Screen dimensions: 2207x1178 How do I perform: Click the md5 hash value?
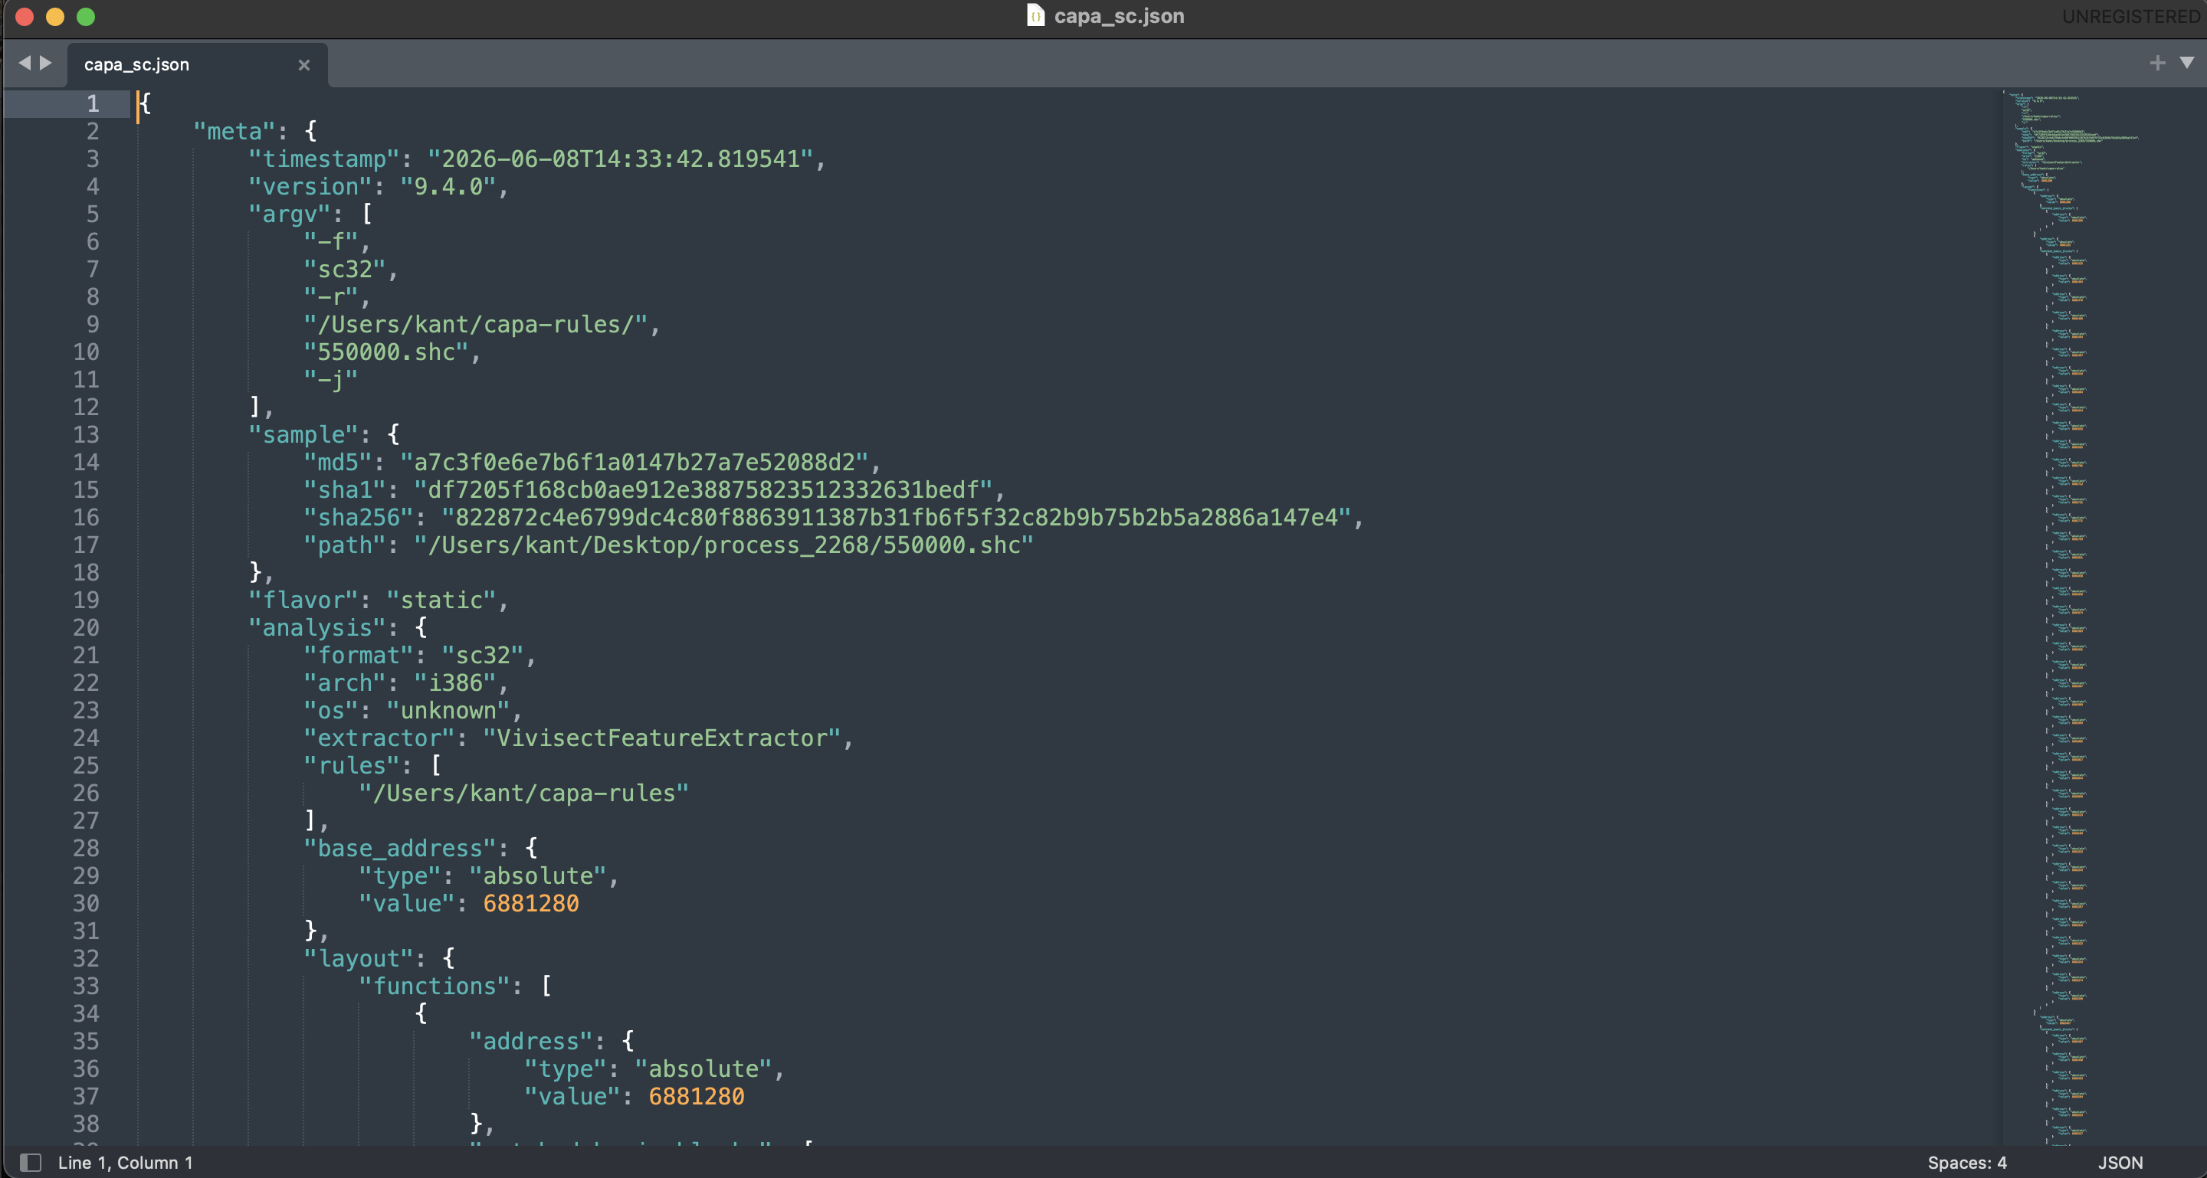click(635, 463)
